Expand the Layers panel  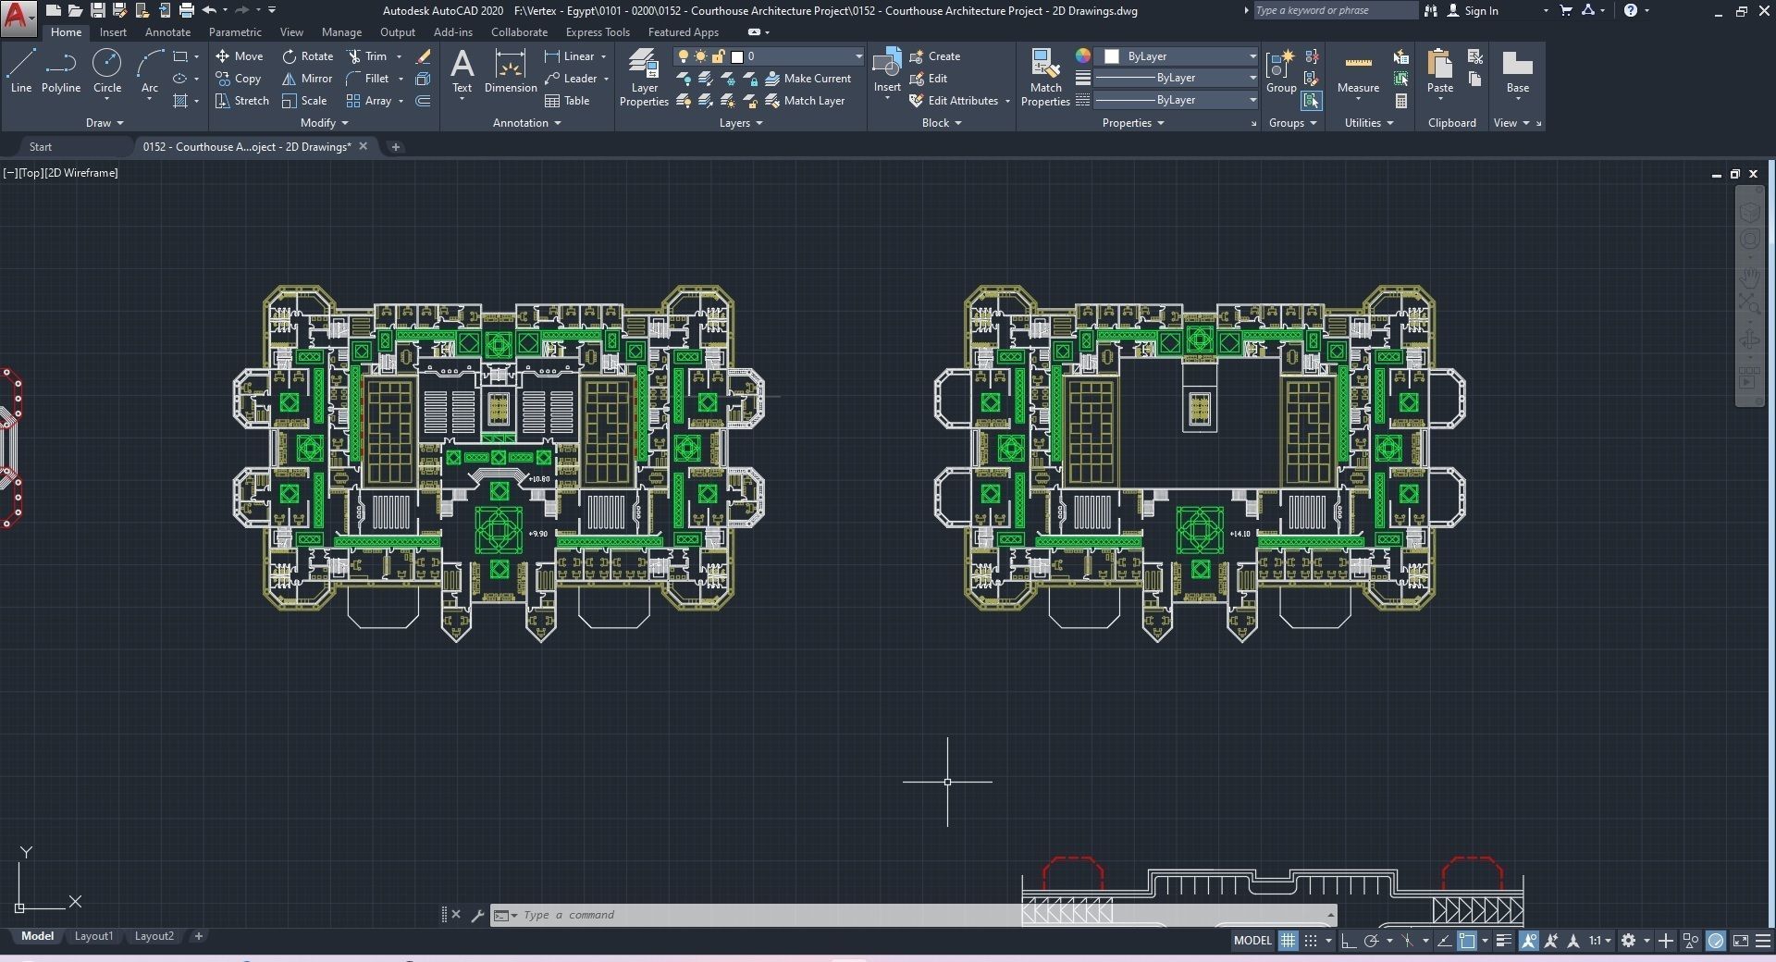point(741,123)
